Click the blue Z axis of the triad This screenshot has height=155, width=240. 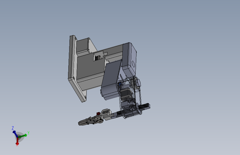pos(15,133)
